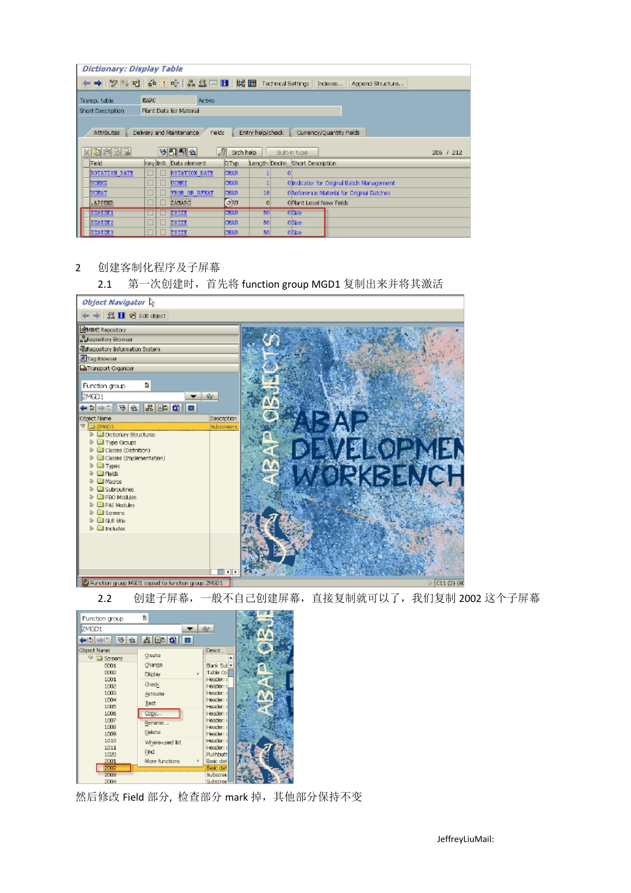Click Edit object button in Object Navigator
This screenshot has width=631, height=893.
coord(148,316)
